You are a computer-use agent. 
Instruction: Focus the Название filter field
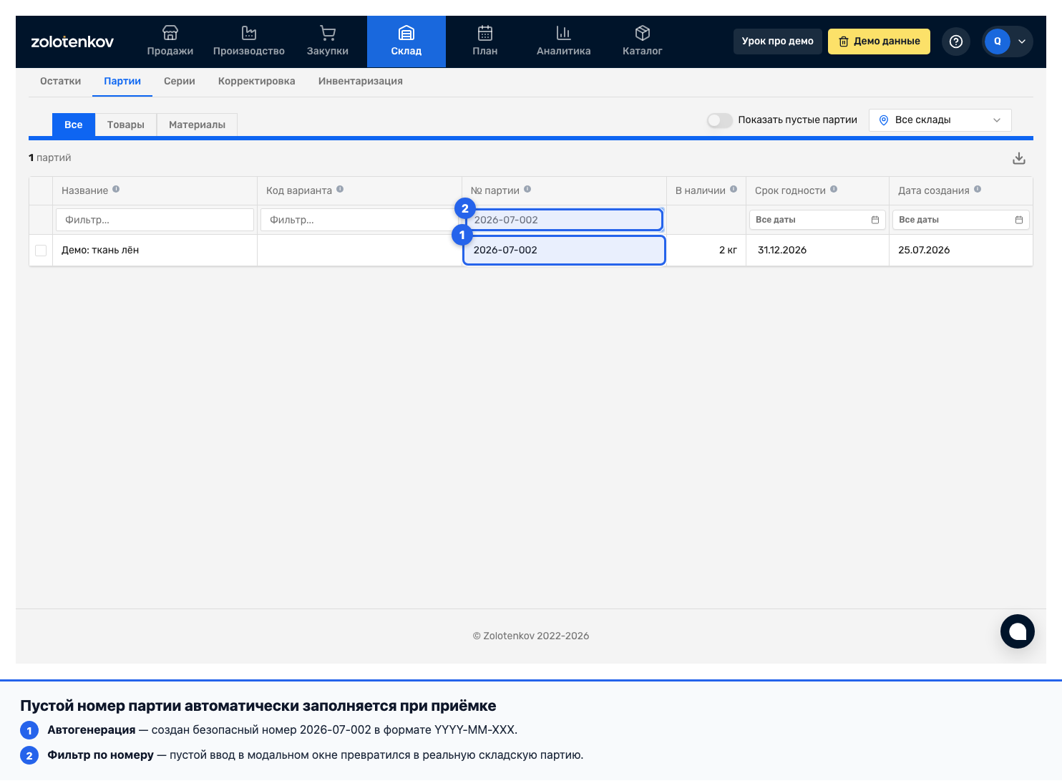click(x=155, y=220)
